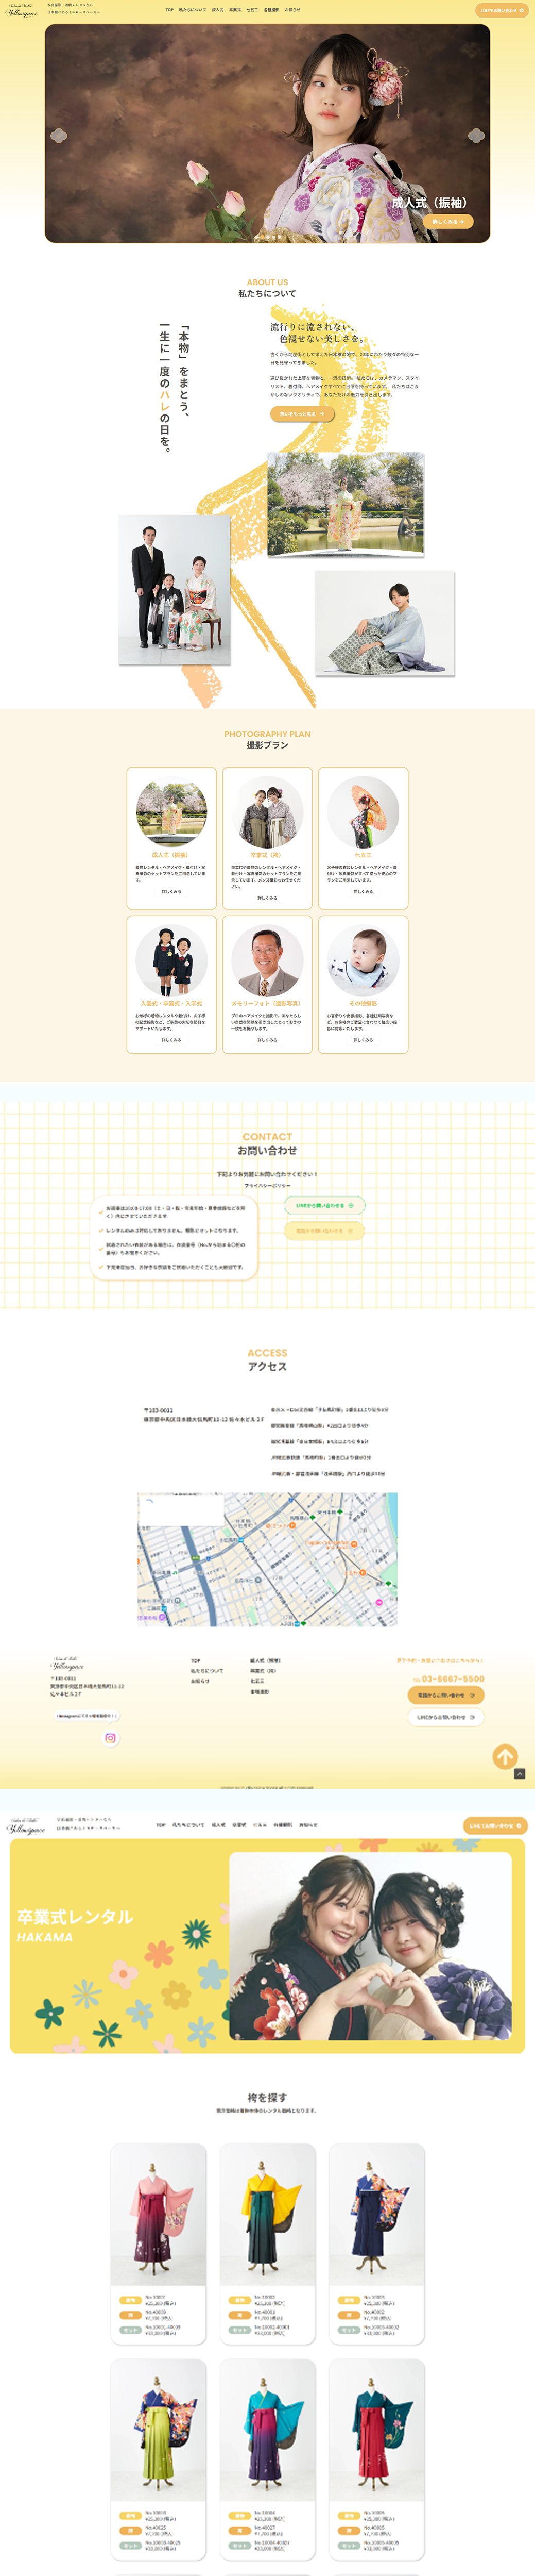Open the Instagram icon in the footer
Viewport: 535px width, 2576px height.
pos(111,1737)
